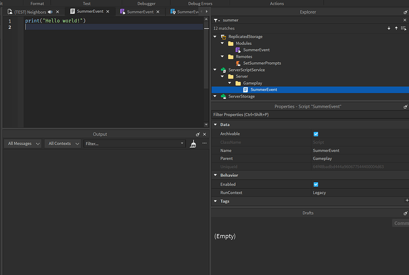This screenshot has height=275, width=409.
Task: Collapse the ServerScriptService node
Action: [x=215, y=70]
